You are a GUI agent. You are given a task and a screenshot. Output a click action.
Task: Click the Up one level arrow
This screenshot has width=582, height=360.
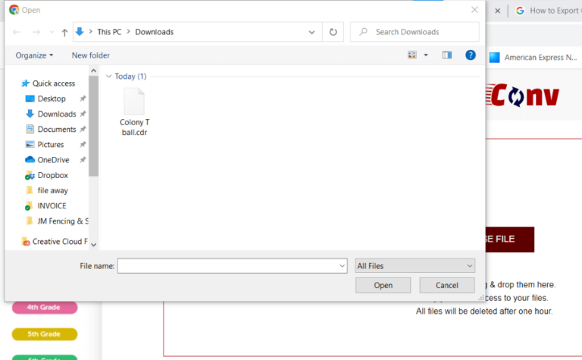(64, 32)
